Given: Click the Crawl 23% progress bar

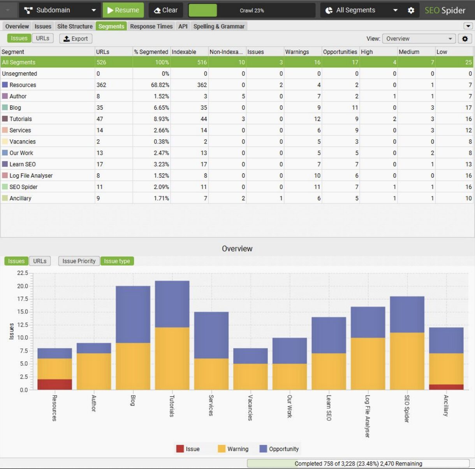Looking at the screenshot, I should point(252,10).
